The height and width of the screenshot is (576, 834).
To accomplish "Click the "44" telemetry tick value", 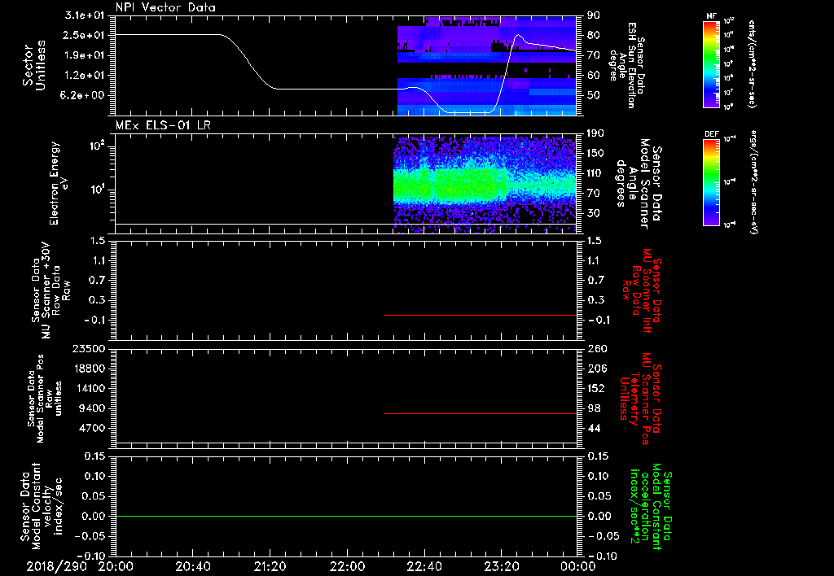I will pos(594,428).
